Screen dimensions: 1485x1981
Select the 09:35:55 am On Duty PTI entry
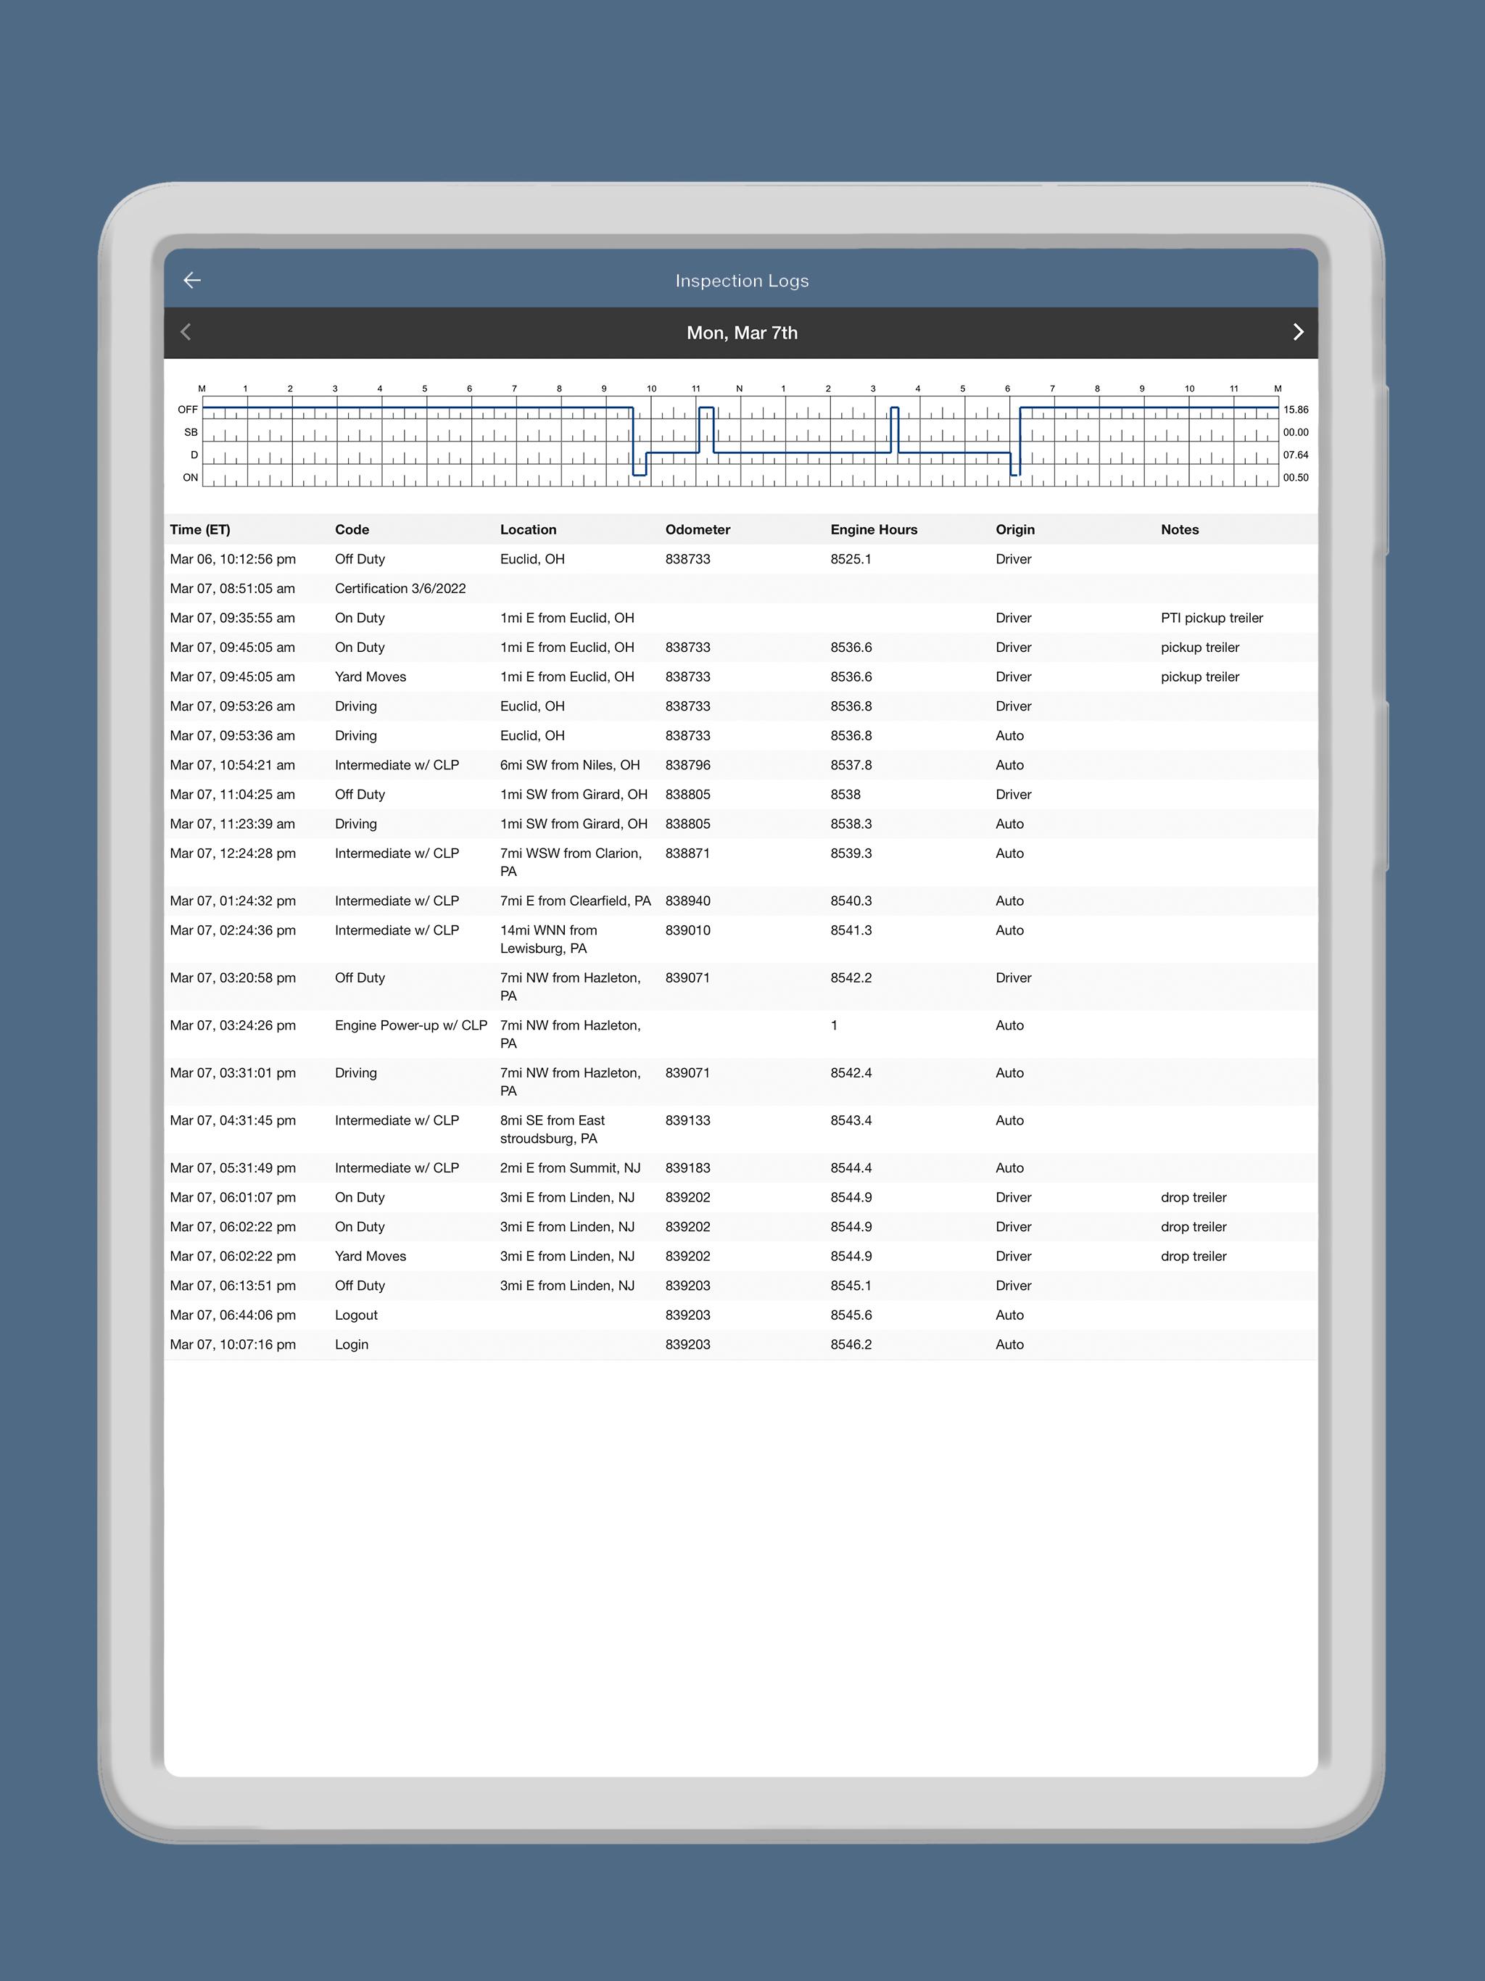359,618
